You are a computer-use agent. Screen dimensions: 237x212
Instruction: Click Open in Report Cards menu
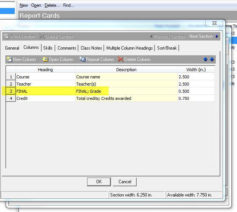click(x=36, y=5)
